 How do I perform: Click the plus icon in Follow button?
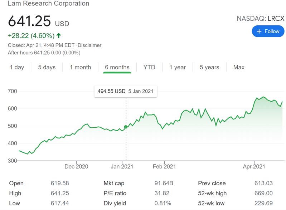(x=259, y=31)
